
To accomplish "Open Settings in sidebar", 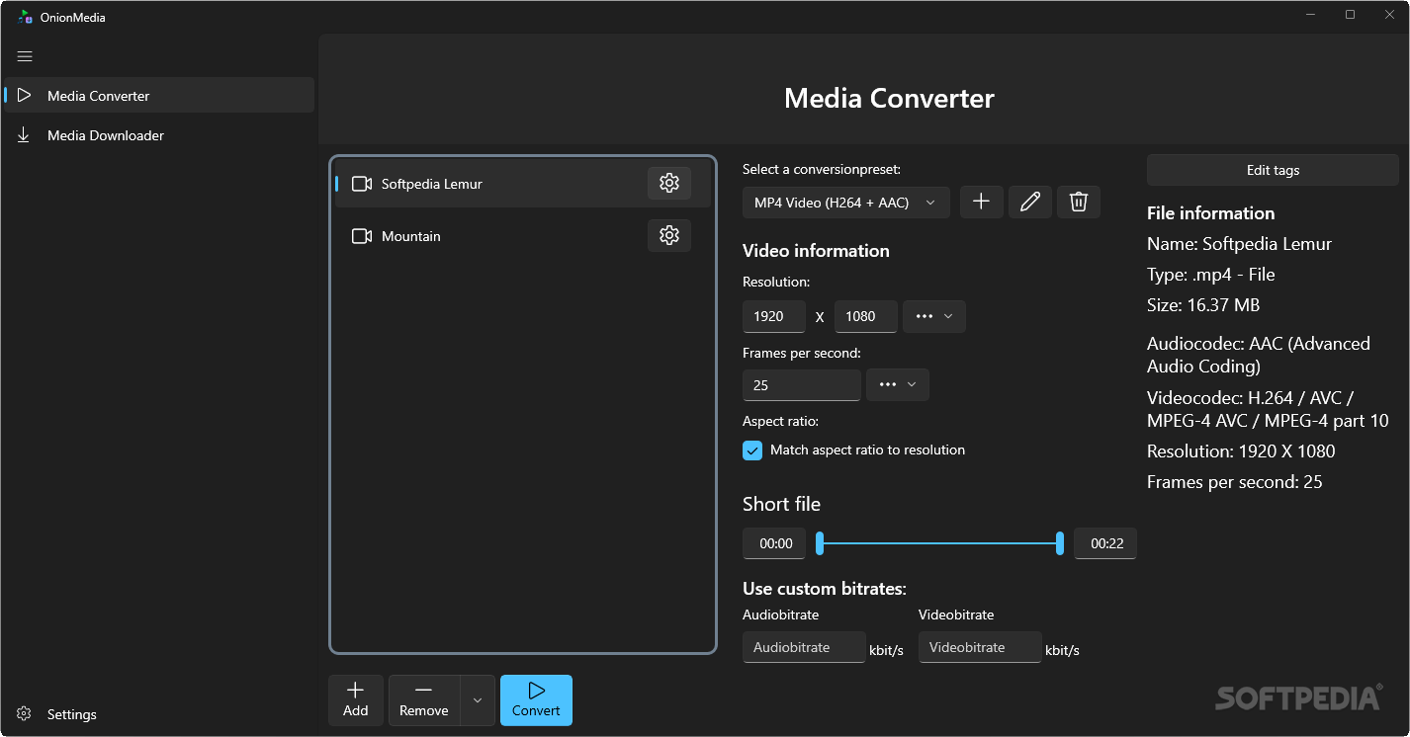I will (159, 714).
